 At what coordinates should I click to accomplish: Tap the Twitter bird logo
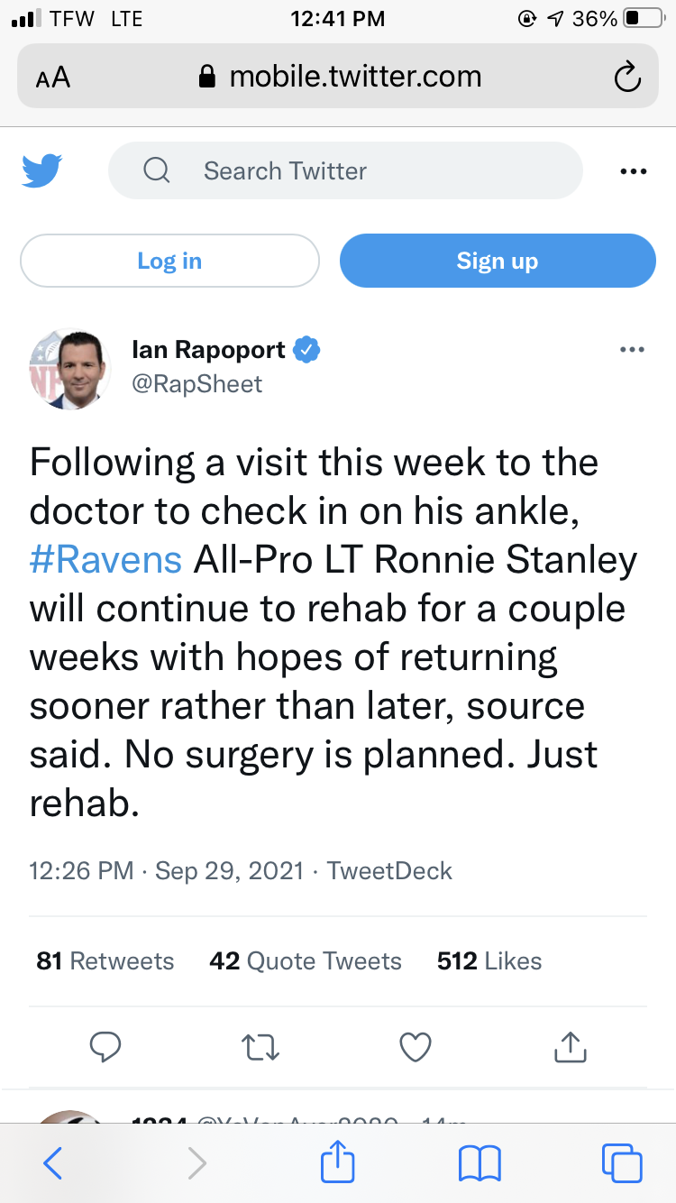pyautogui.click(x=41, y=170)
